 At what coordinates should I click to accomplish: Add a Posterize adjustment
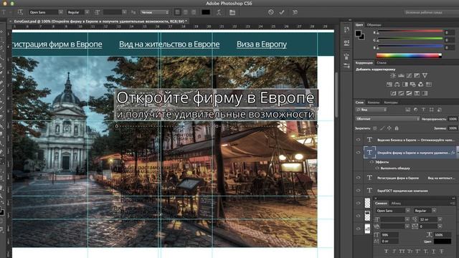401,93
